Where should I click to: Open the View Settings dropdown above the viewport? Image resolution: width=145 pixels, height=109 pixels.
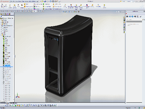pos(79,12)
